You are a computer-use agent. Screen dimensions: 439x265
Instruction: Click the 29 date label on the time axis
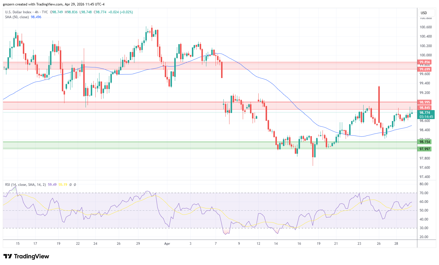point(138,244)
